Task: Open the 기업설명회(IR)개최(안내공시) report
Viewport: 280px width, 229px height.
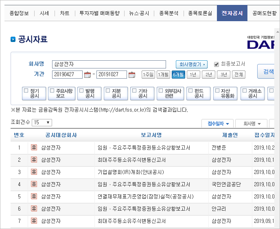Action: point(131,172)
